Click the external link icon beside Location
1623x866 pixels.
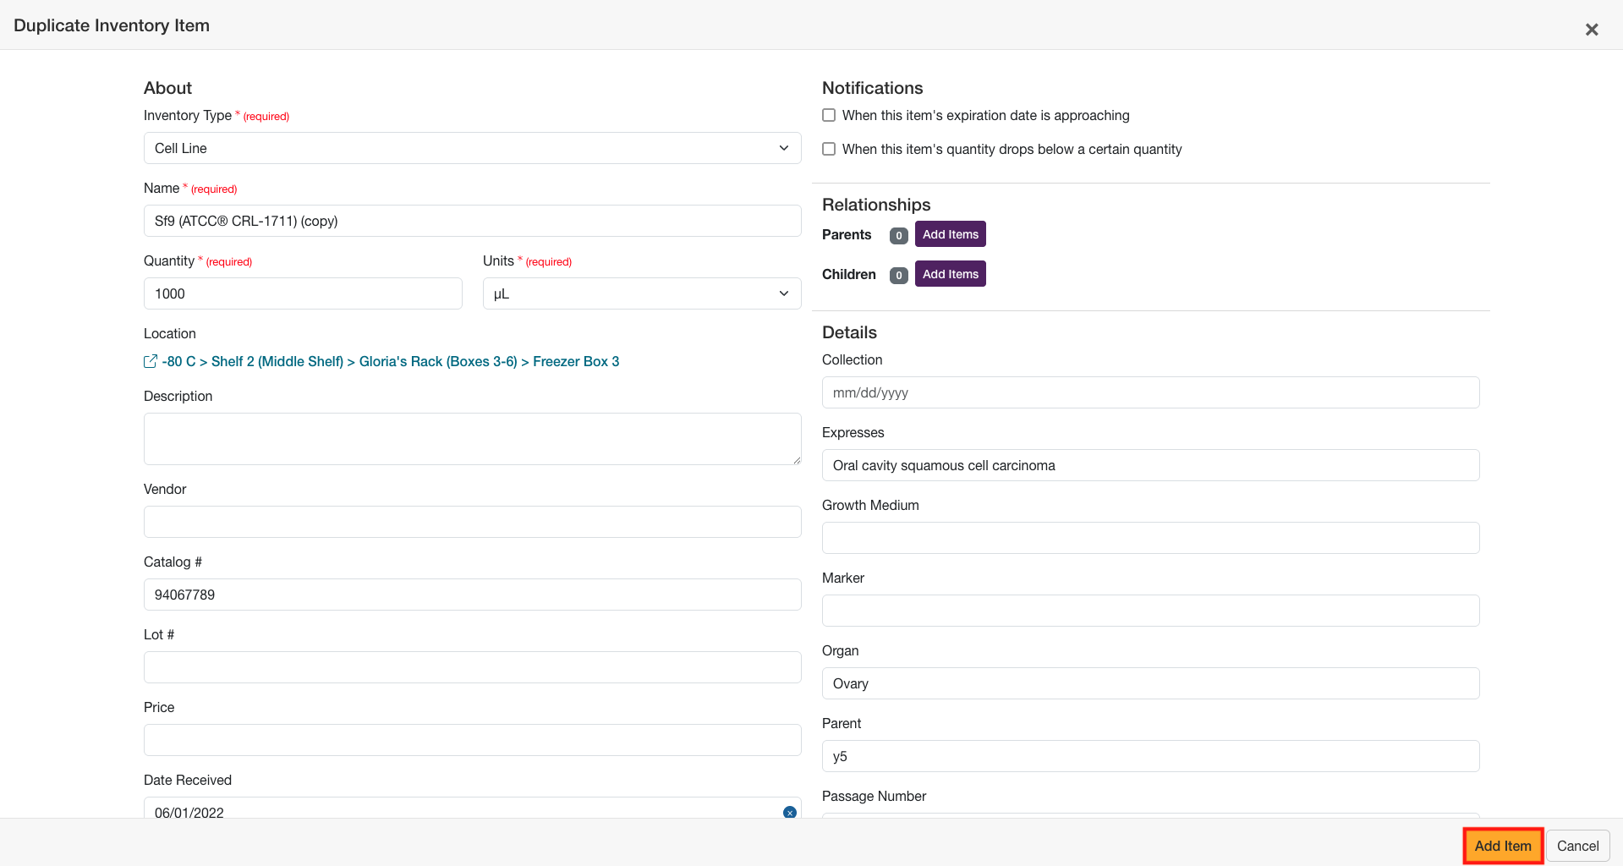coord(151,362)
